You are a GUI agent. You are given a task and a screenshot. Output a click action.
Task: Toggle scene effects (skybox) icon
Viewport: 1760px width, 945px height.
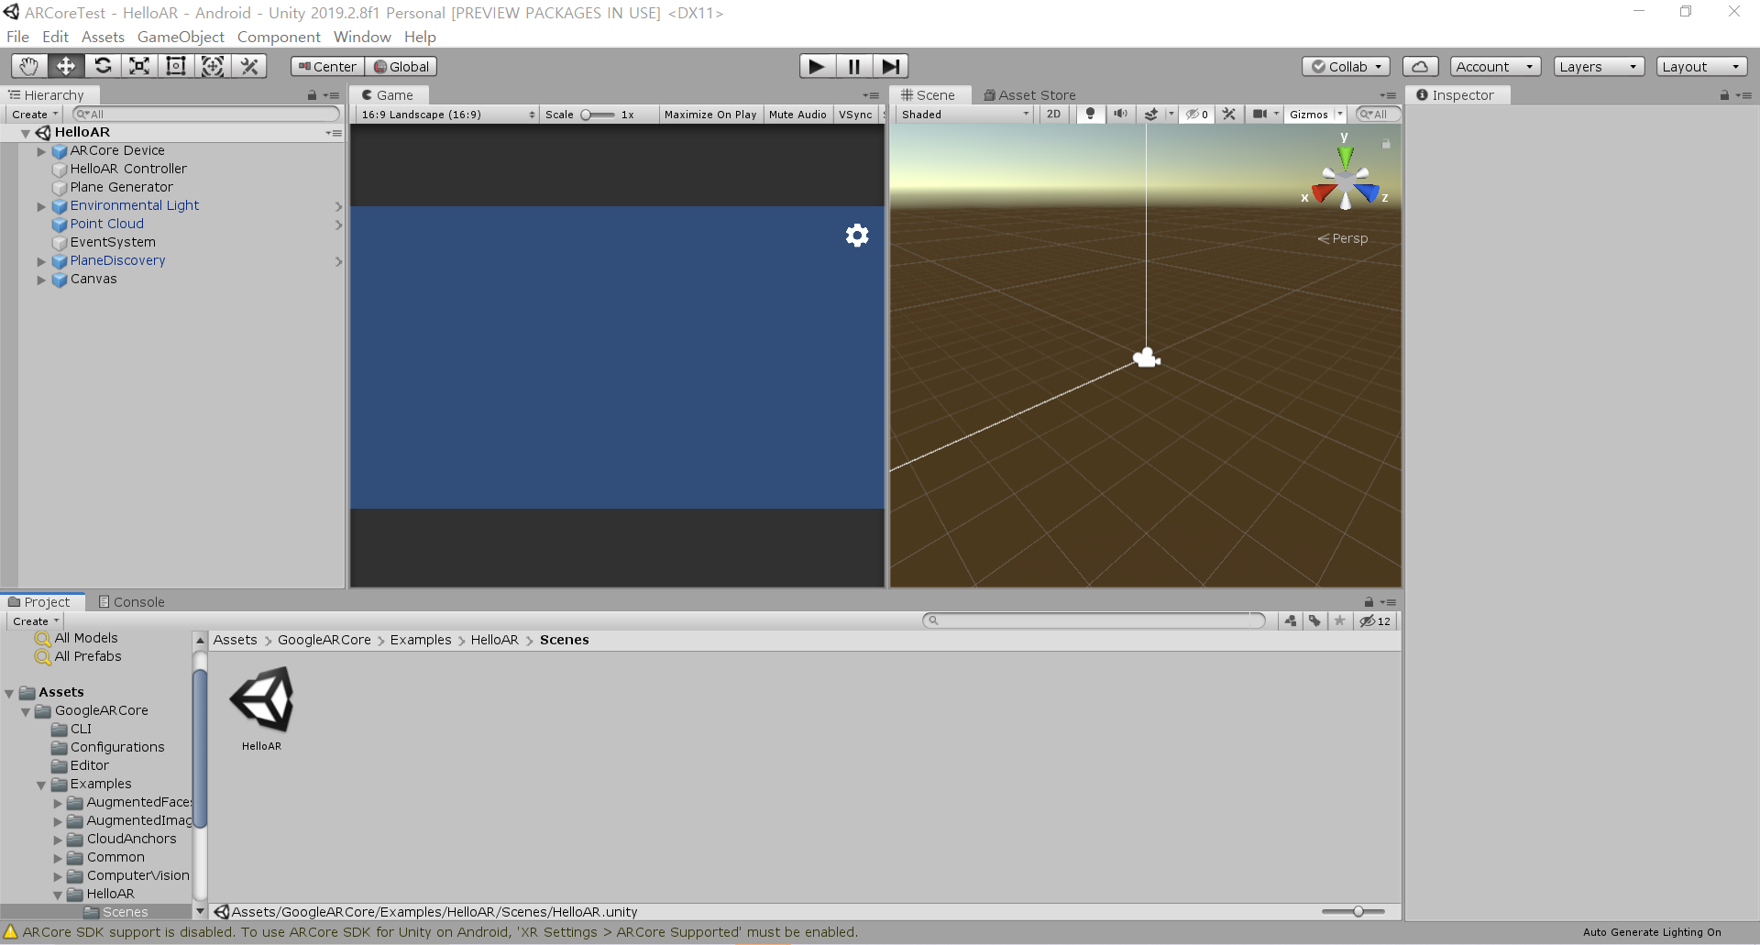tap(1151, 114)
